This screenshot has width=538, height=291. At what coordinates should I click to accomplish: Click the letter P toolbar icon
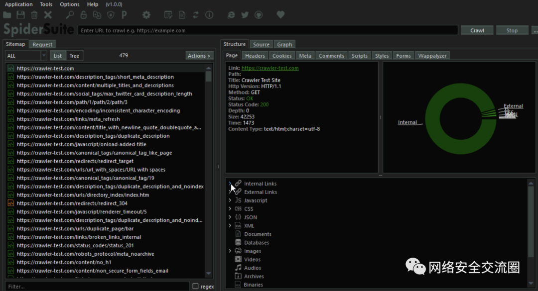click(x=124, y=15)
